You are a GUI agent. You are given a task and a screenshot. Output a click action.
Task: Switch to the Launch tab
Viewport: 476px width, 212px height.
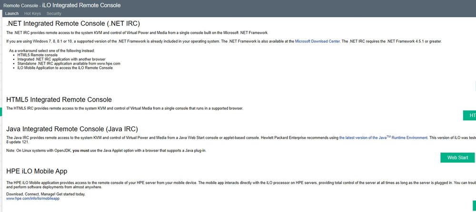click(x=11, y=13)
